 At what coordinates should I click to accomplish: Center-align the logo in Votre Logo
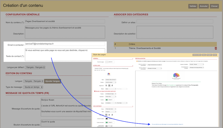(x=110, y=85)
